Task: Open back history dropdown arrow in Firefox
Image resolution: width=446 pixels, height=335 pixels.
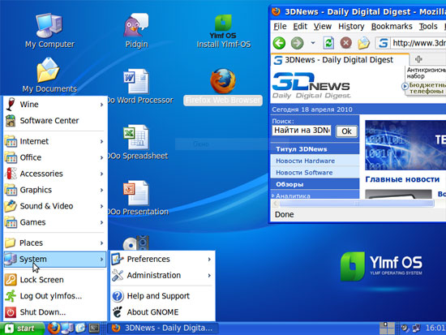Action: (x=313, y=43)
